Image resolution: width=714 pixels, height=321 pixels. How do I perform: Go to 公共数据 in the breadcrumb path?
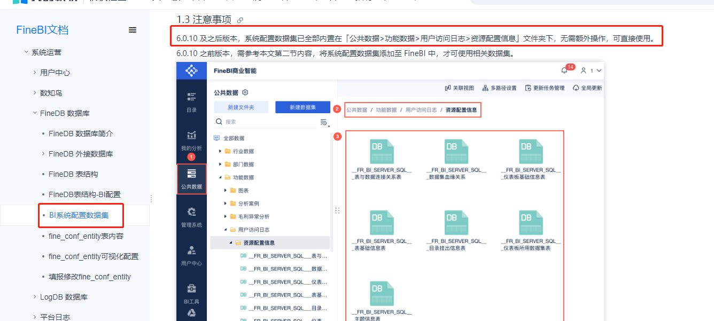click(x=356, y=109)
